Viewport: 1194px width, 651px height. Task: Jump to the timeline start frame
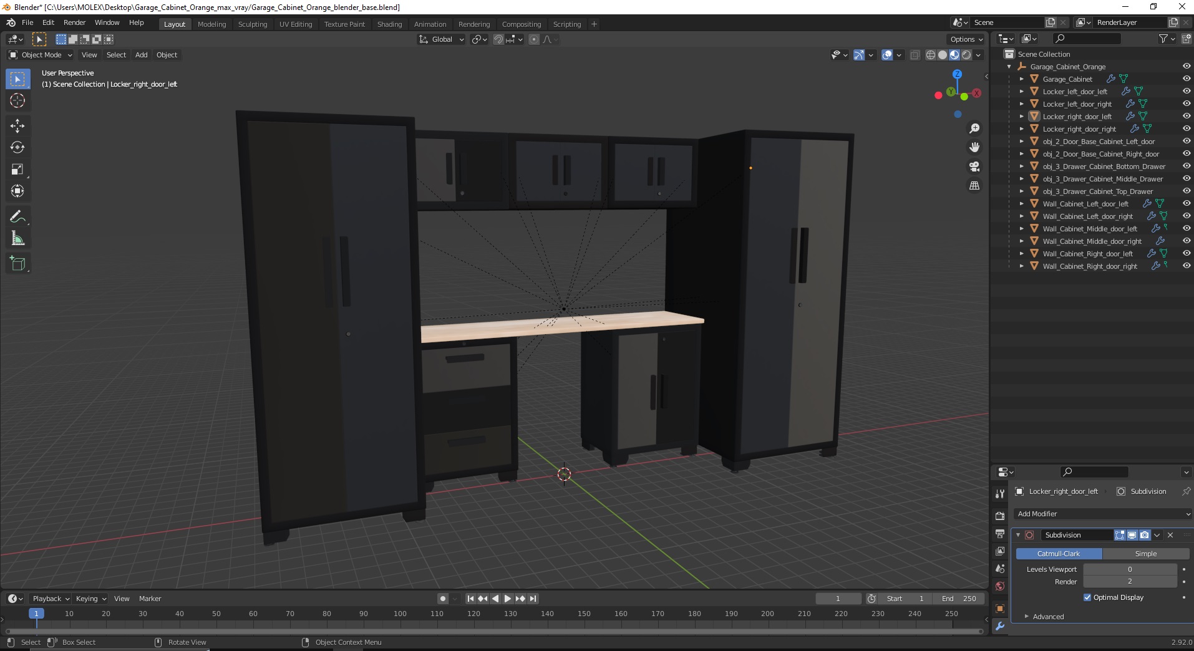pos(470,599)
